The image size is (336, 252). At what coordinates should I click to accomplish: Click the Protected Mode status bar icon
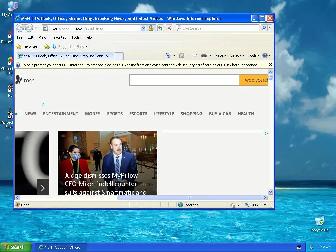[233, 205]
